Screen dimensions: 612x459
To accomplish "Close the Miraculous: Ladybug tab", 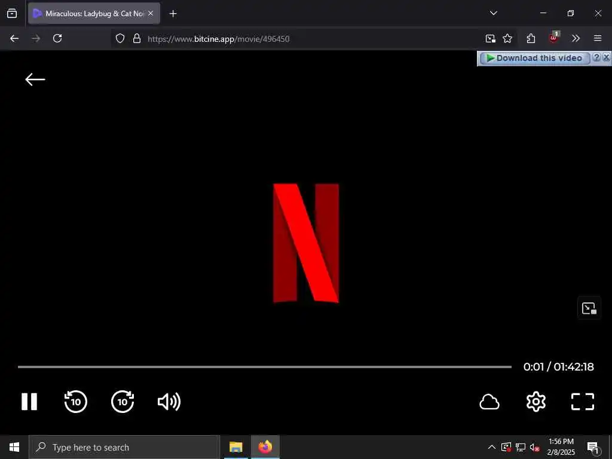I will click(151, 13).
